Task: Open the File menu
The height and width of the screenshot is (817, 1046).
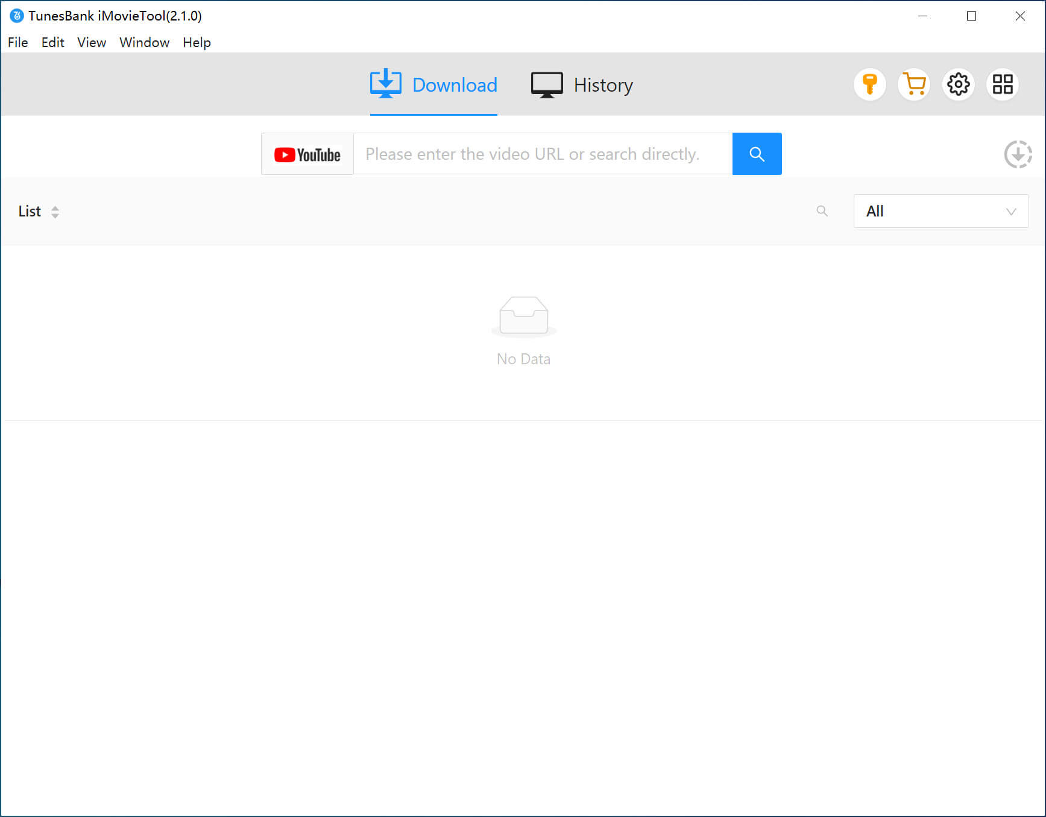Action: [x=18, y=42]
